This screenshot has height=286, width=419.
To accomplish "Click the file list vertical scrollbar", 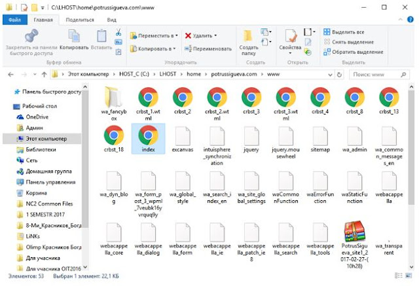I will [411, 147].
